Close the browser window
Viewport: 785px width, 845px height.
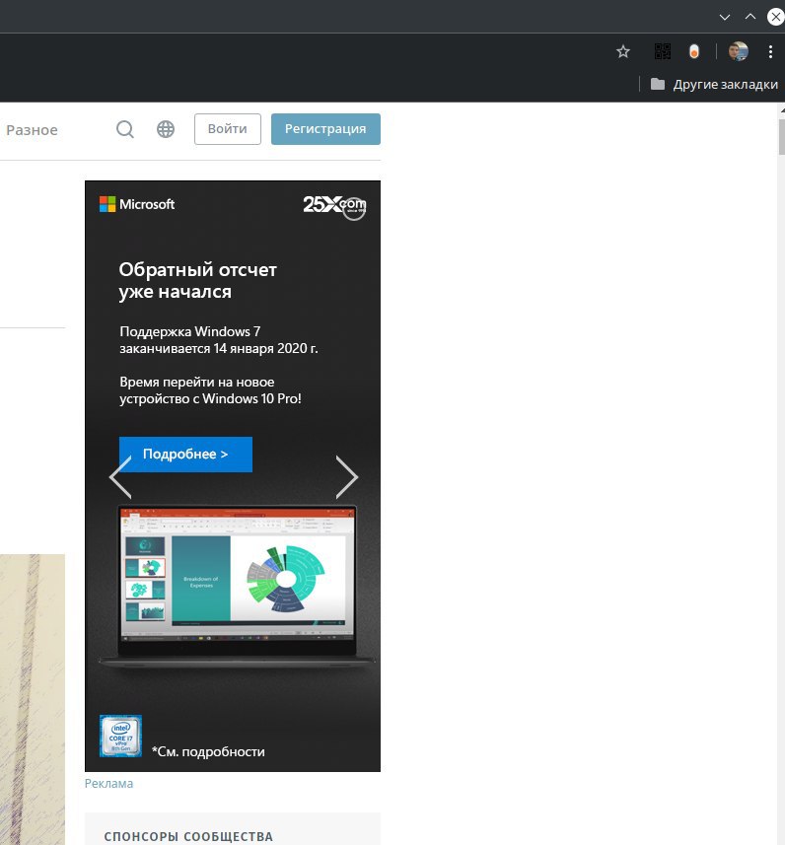pyautogui.click(x=775, y=17)
